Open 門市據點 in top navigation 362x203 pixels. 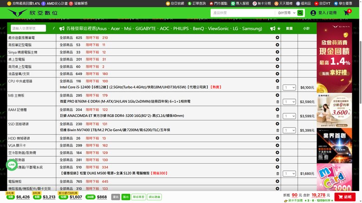tap(219, 3)
